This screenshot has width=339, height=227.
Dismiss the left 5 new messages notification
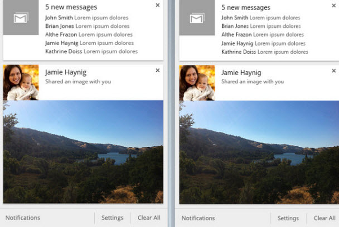coord(158,5)
